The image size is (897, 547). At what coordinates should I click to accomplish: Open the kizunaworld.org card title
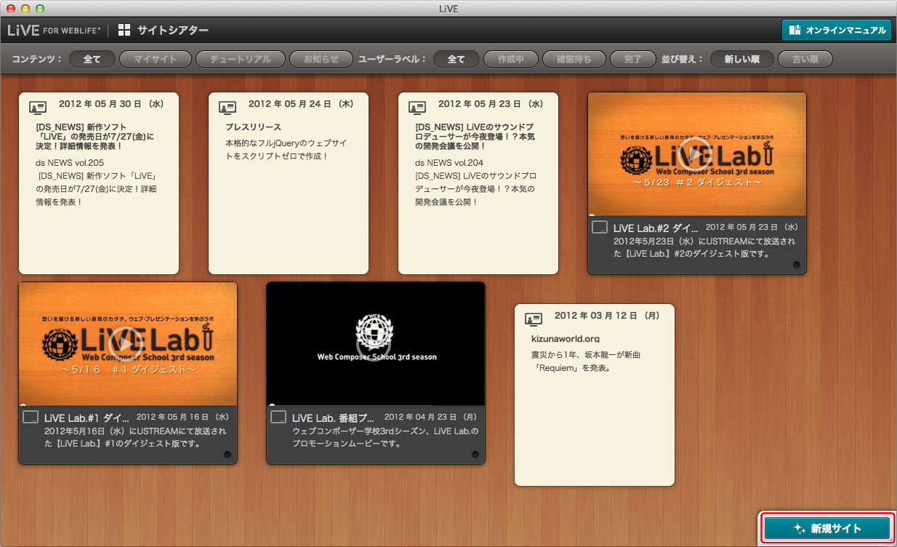point(566,339)
